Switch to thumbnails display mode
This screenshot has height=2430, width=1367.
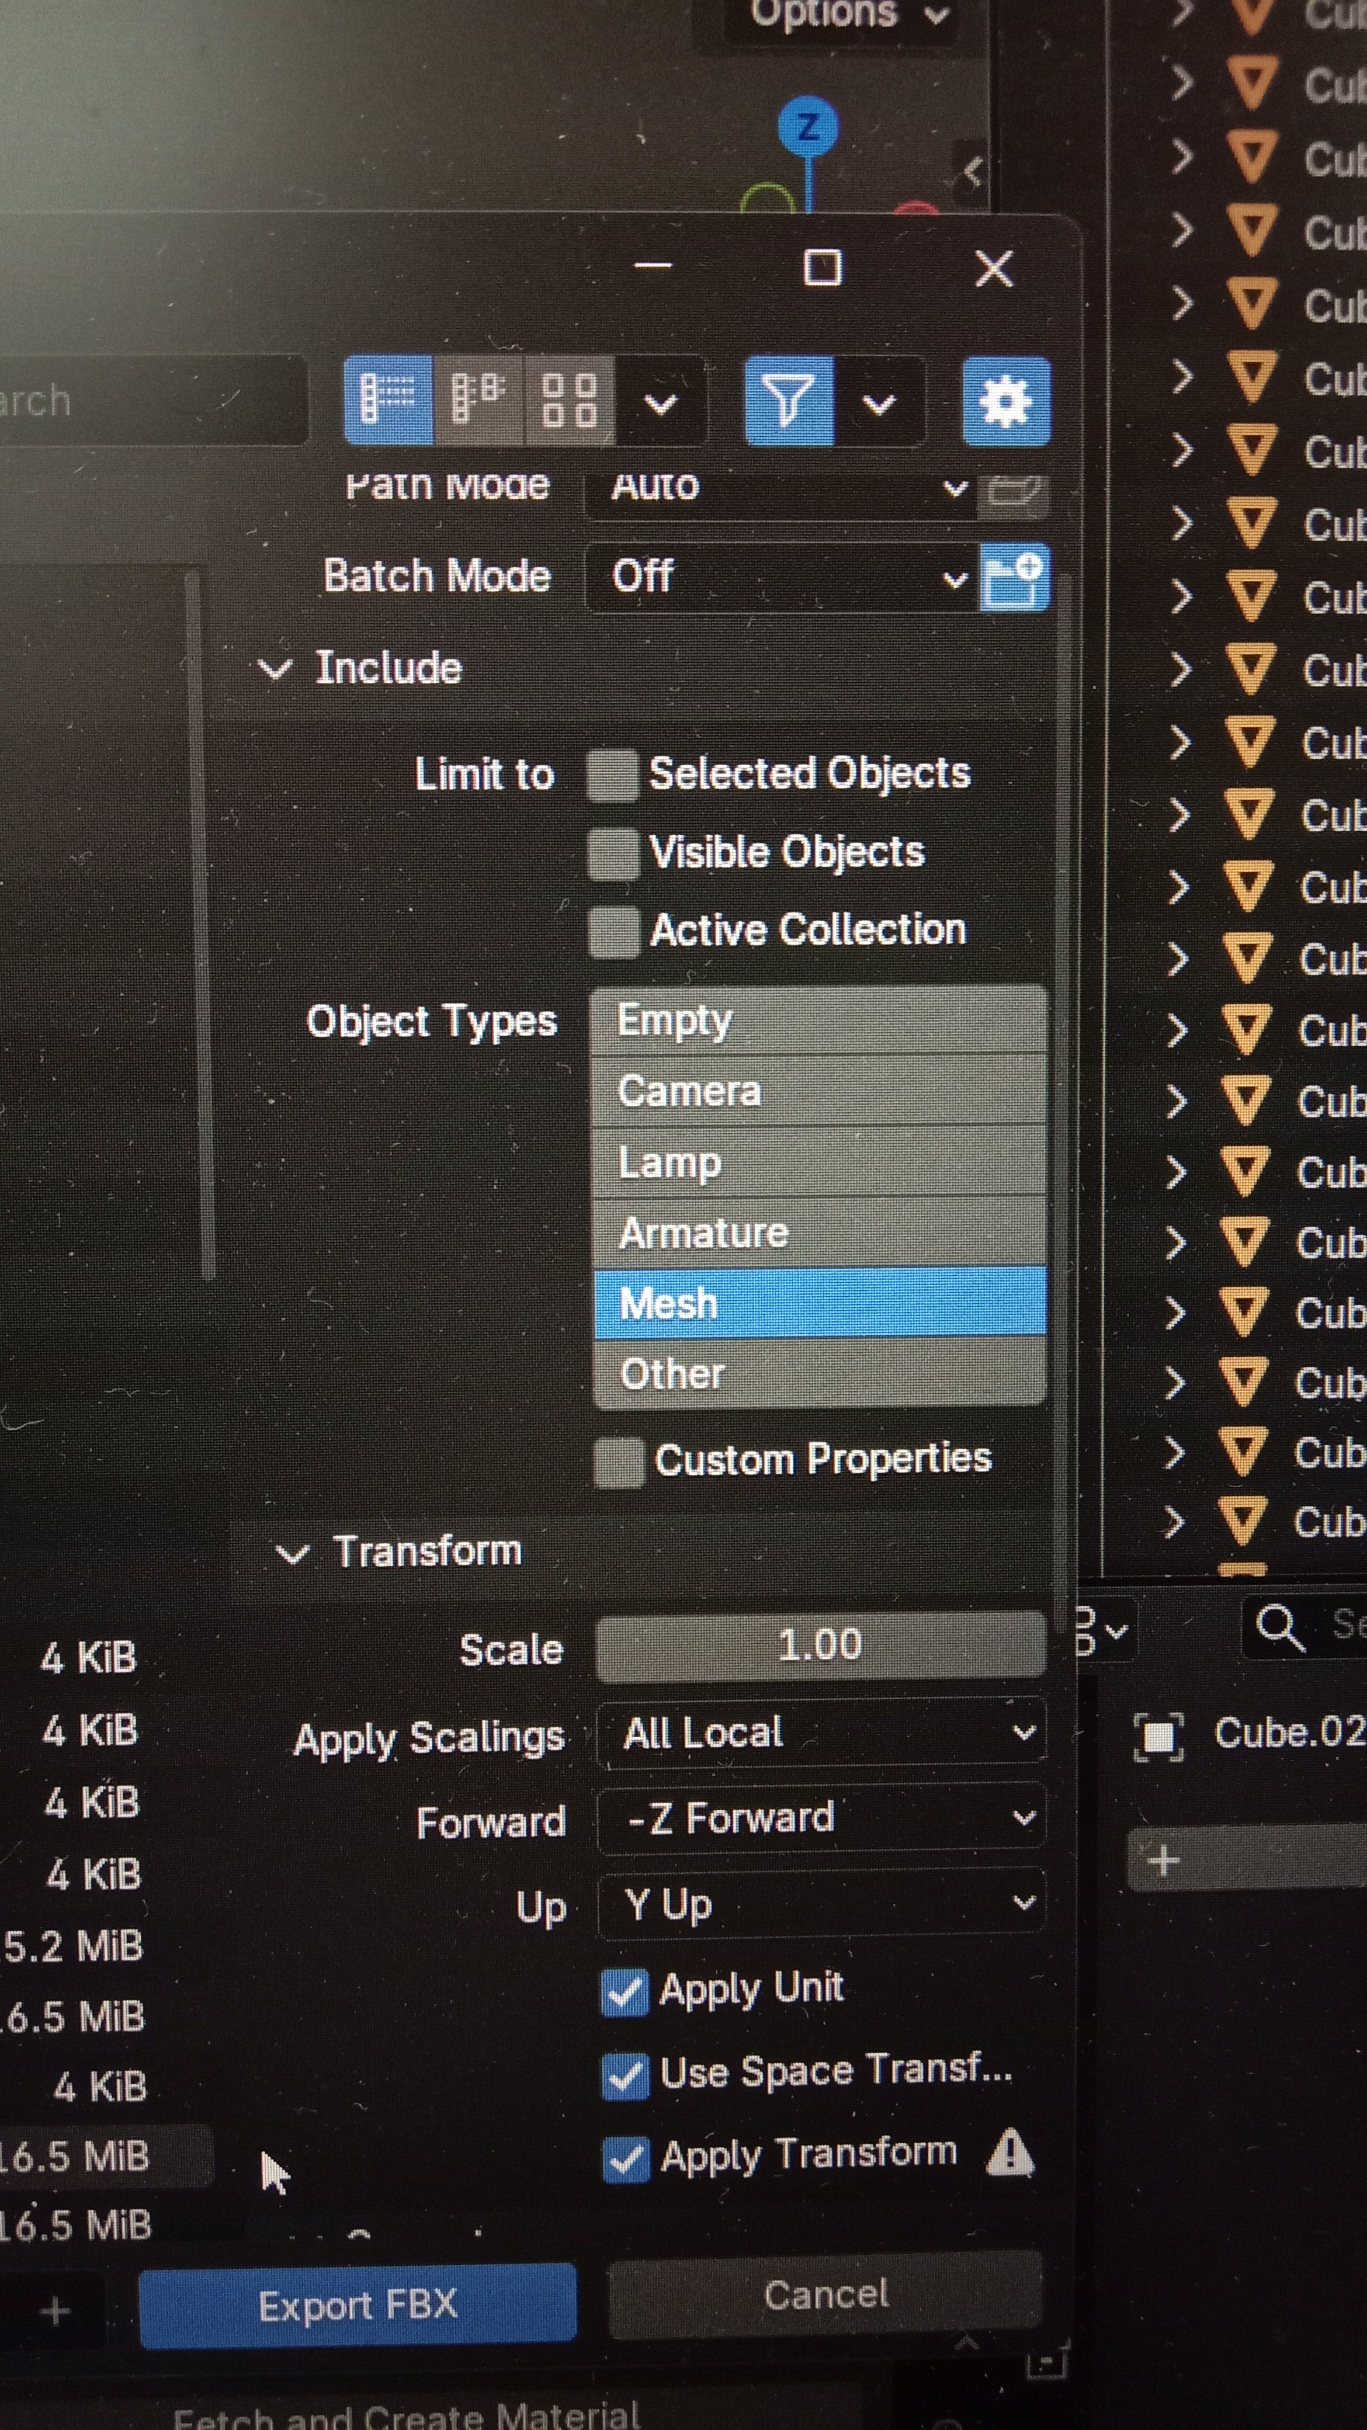[569, 400]
